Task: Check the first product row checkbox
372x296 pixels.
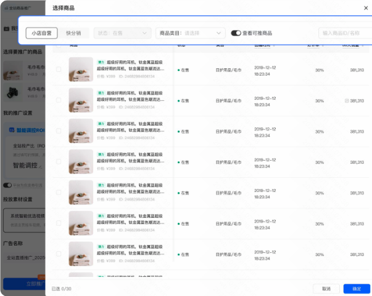Action: [59, 70]
